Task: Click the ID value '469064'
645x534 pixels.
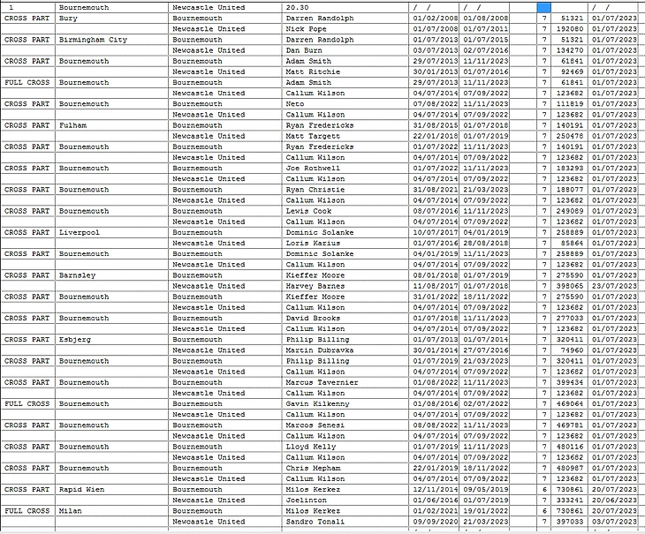Action: [570, 403]
